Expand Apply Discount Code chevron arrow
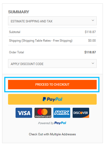This screenshot has width=106, height=146. pyautogui.click(x=93, y=63)
